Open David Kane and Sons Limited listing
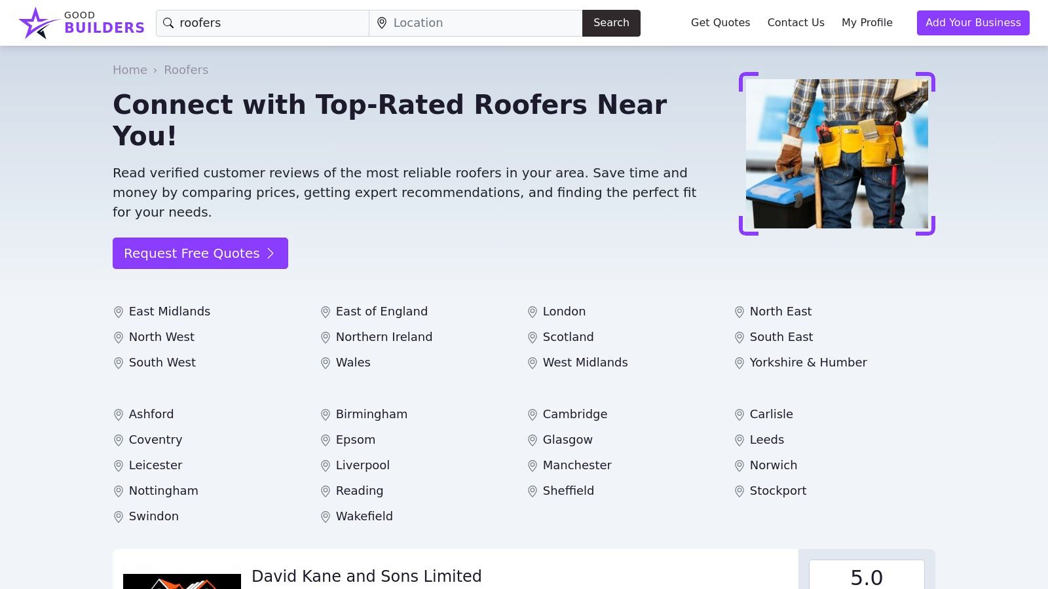The width and height of the screenshot is (1048, 589). [366, 577]
